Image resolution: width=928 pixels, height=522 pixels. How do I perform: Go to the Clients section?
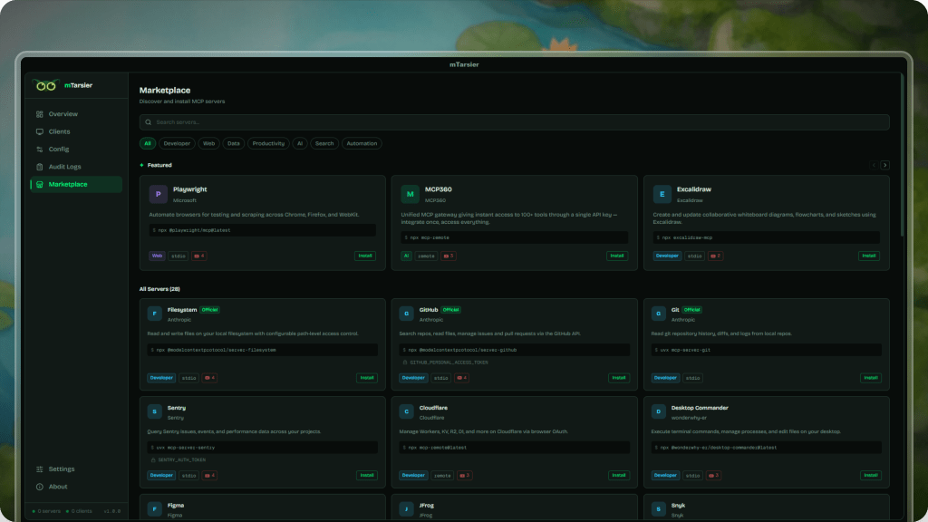point(59,131)
